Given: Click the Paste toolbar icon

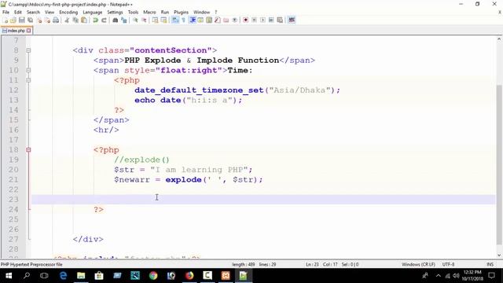Looking at the screenshot, I should tap(84, 20).
